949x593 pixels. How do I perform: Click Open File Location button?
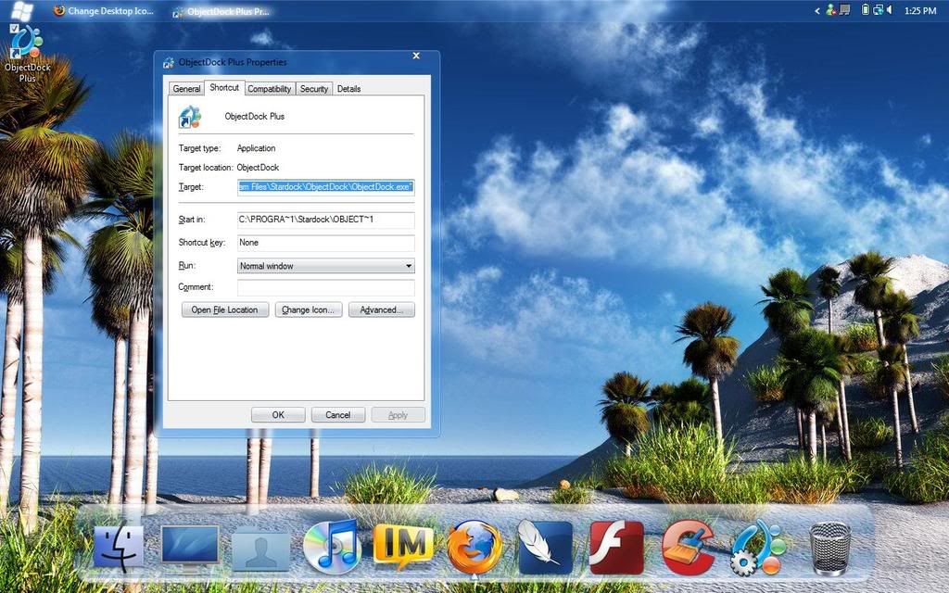click(224, 309)
